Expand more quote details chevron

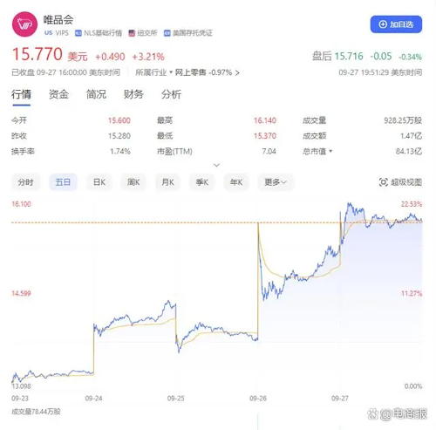216,165
